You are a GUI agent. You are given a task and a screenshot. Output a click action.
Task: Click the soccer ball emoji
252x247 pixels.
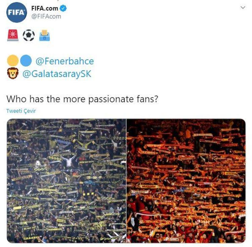tap(29, 35)
